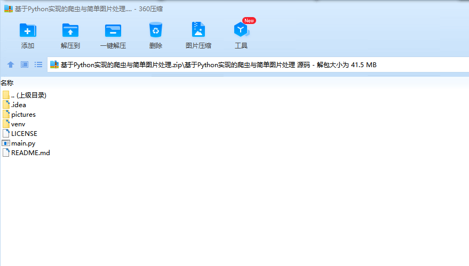Click the 添加 (Add) toolbar icon
Viewport: 469px width, 266px height.
(28, 30)
